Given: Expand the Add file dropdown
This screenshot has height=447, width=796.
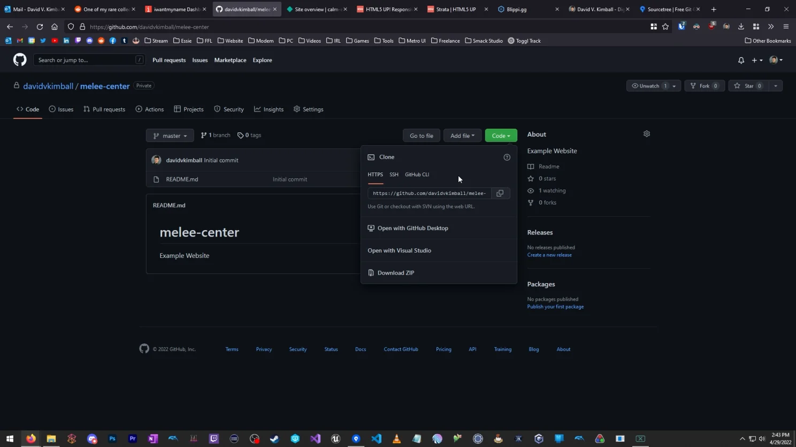Looking at the screenshot, I should point(462,135).
